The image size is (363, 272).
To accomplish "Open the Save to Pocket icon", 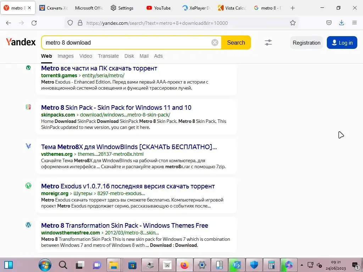I will click(x=329, y=23).
